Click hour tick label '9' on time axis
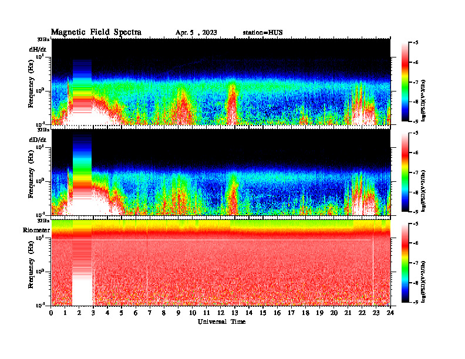465x359 pixels. click(x=178, y=313)
